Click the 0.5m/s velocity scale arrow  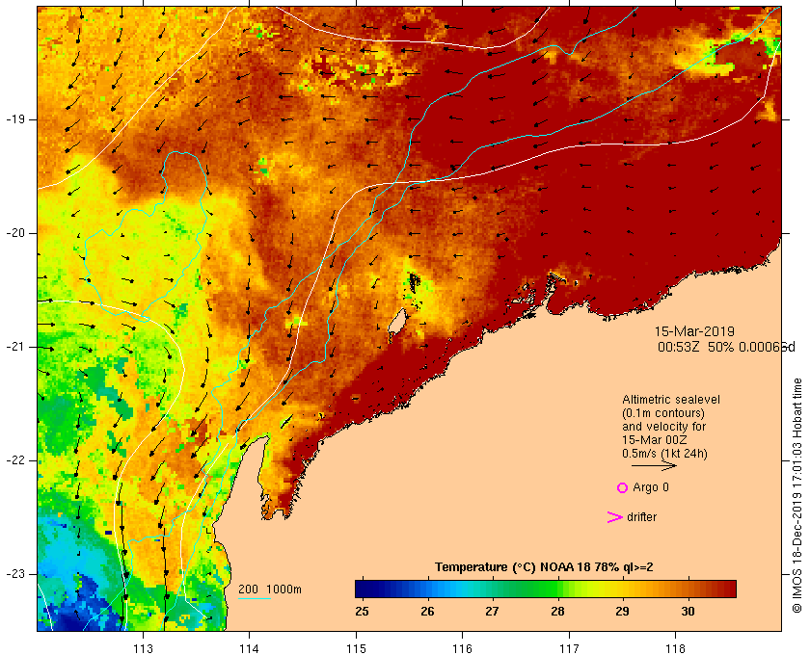pyautogui.click(x=654, y=465)
